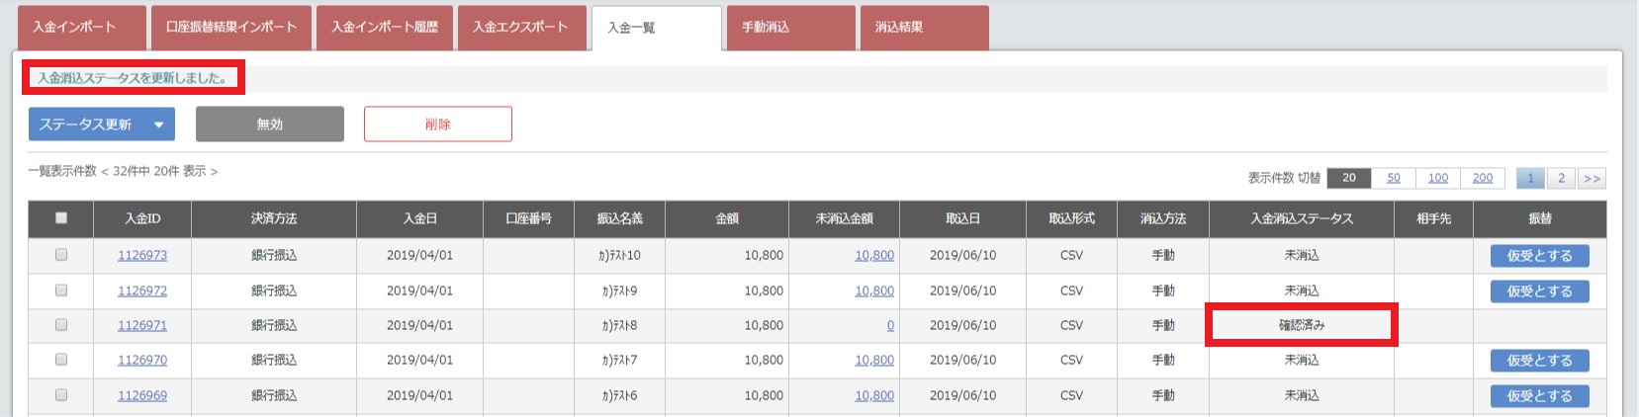The height and width of the screenshot is (417, 1639).
Task: Tick the checkbox for row 1126971
Action: pyautogui.click(x=61, y=325)
